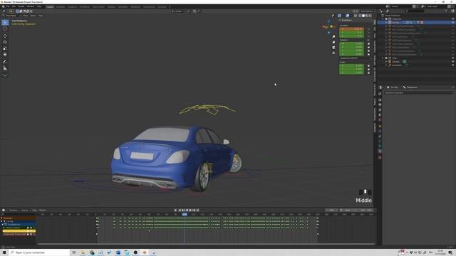Screen dimensions: 456x256
Task: Select the Select Box tool in toolbar
Action: (x=5, y=22)
